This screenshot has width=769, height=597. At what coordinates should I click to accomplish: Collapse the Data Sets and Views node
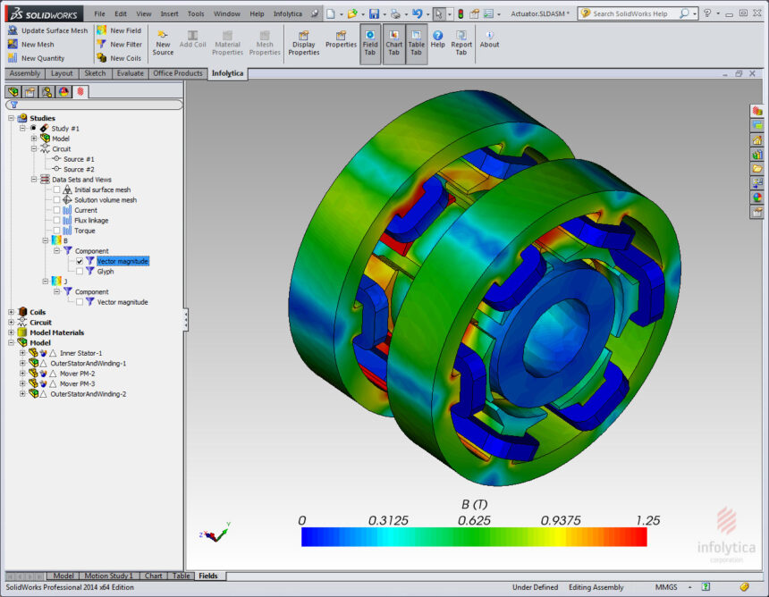coord(34,180)
